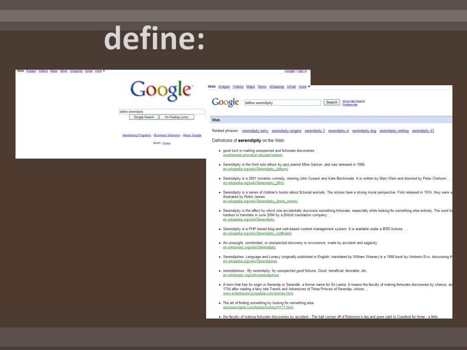Open wiktionary serendipitous link

click(251, 275)
